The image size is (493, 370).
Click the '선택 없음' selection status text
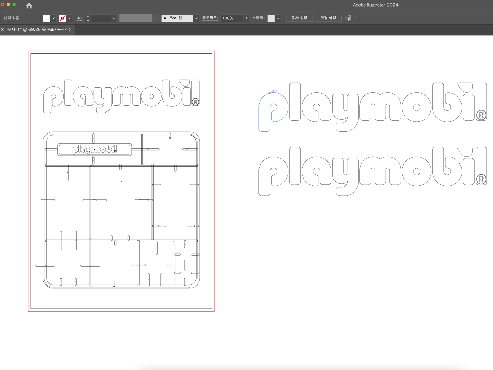(x=11, y=18)
